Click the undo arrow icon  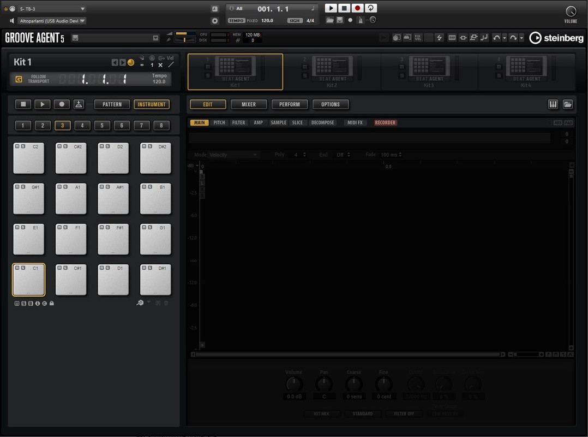coord(496,38)
